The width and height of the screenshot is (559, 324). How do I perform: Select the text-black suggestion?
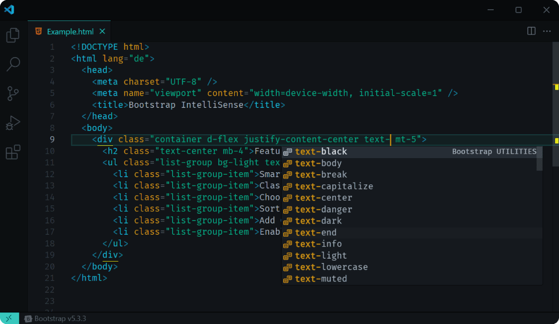[321, 151]
